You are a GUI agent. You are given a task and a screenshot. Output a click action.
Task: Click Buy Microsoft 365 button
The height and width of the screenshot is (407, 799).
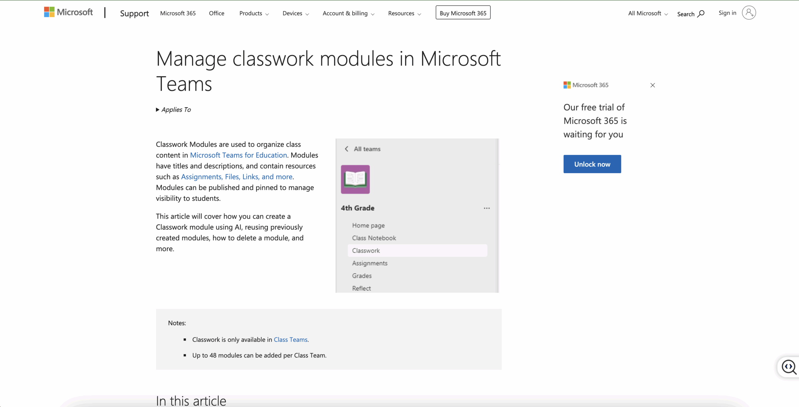[x=463, y=13]
